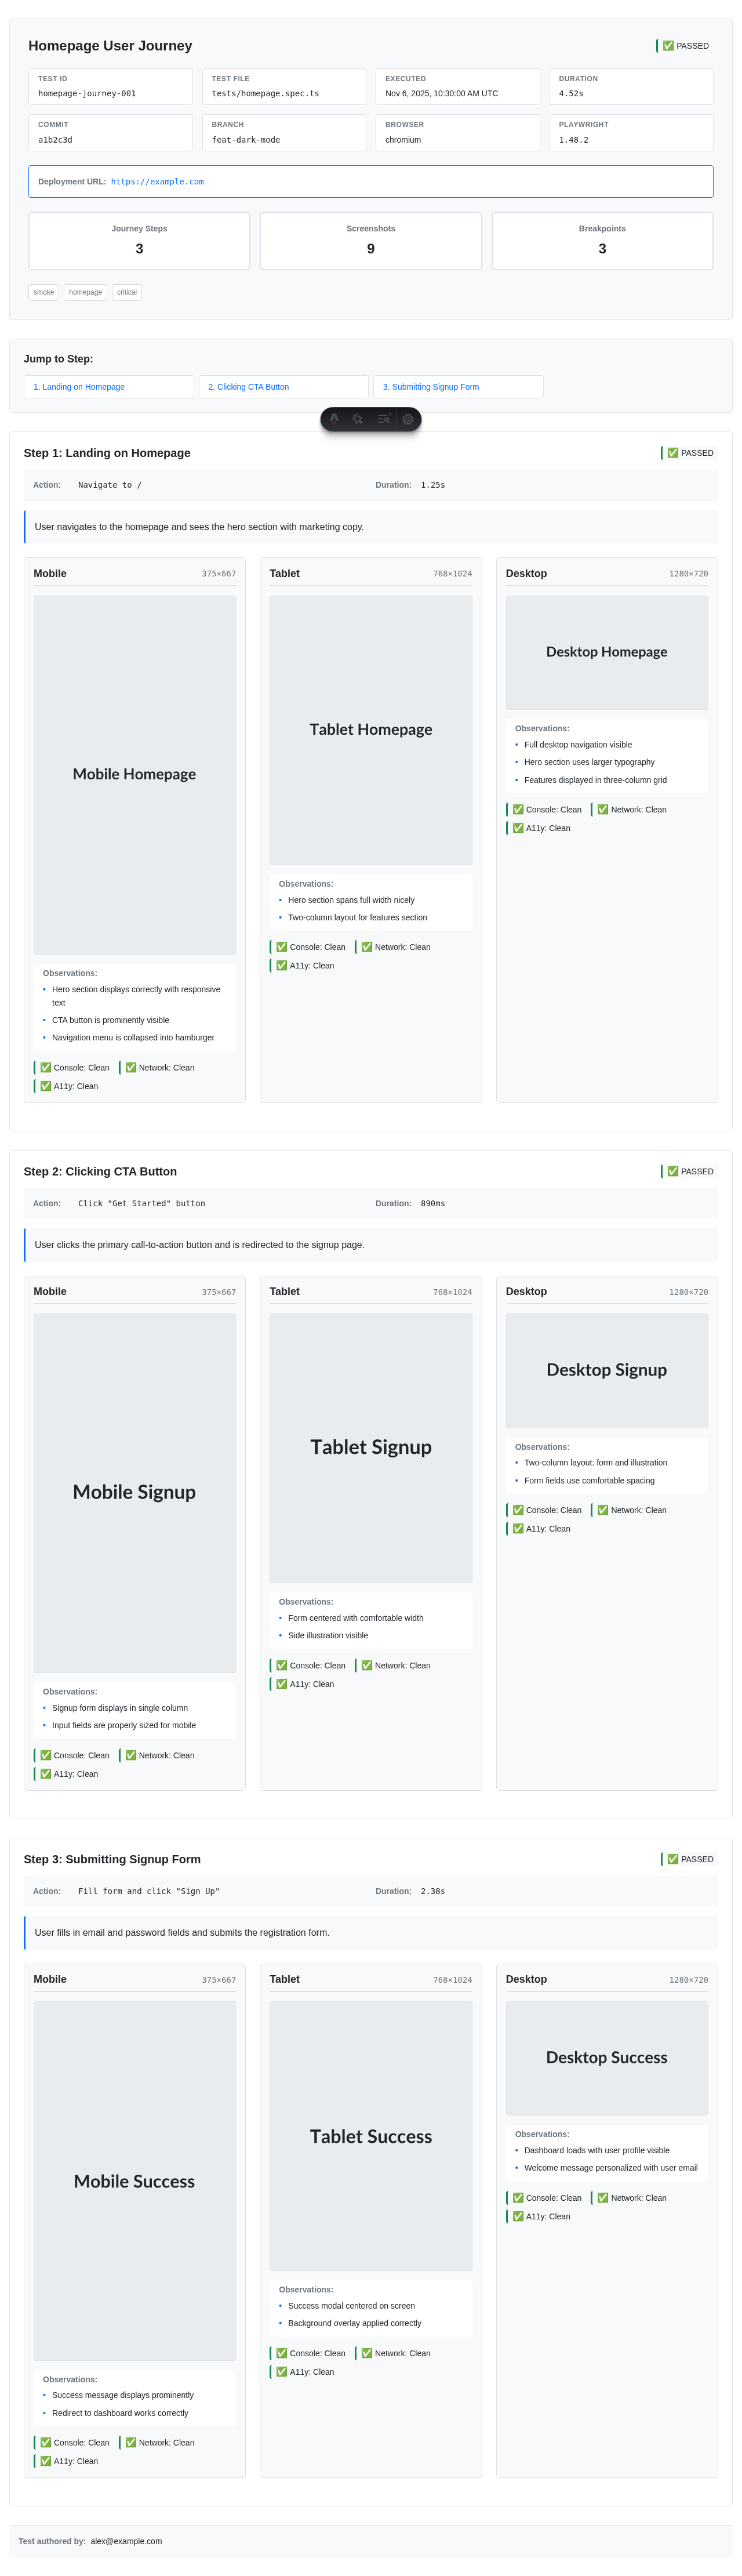This screenshot has width=742, height=2576.
Task: Click the author email alex@example.com
Action: (126, 2541)
